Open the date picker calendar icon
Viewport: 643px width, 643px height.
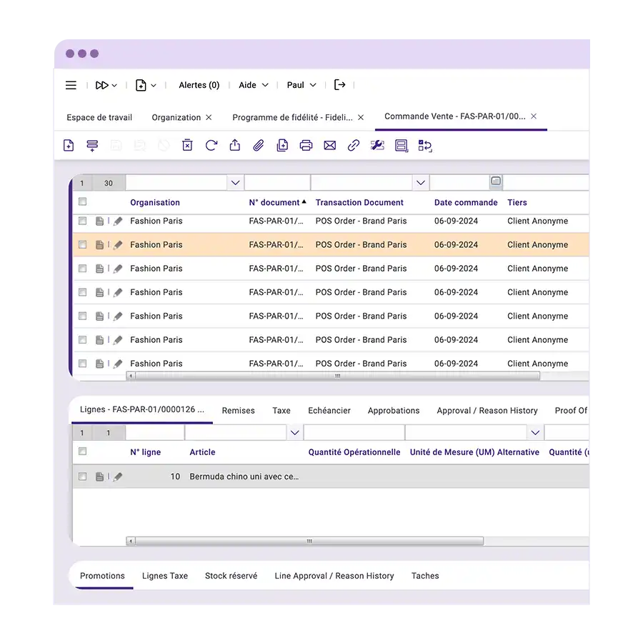tap(496, 181)
